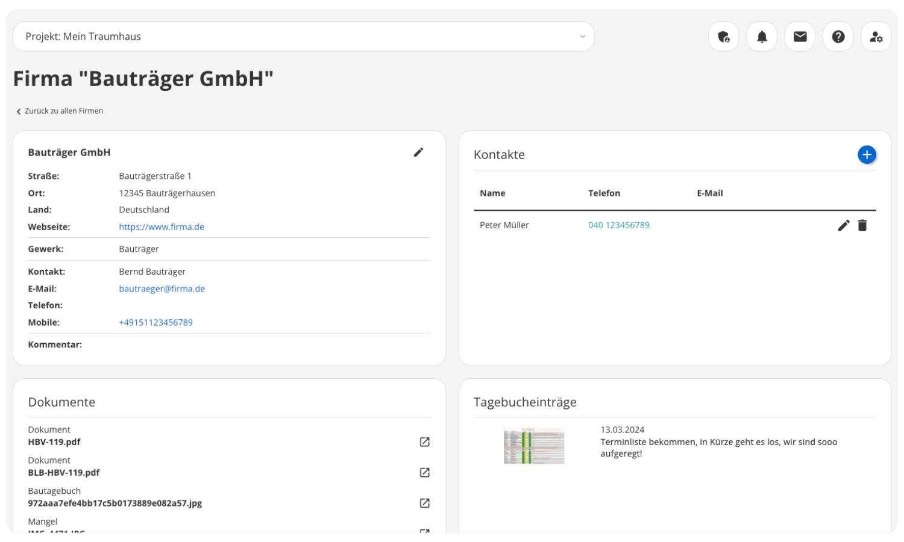
Task: Click phone number 040 123456789
Action: pyautogui.click(x=618, y=225)
